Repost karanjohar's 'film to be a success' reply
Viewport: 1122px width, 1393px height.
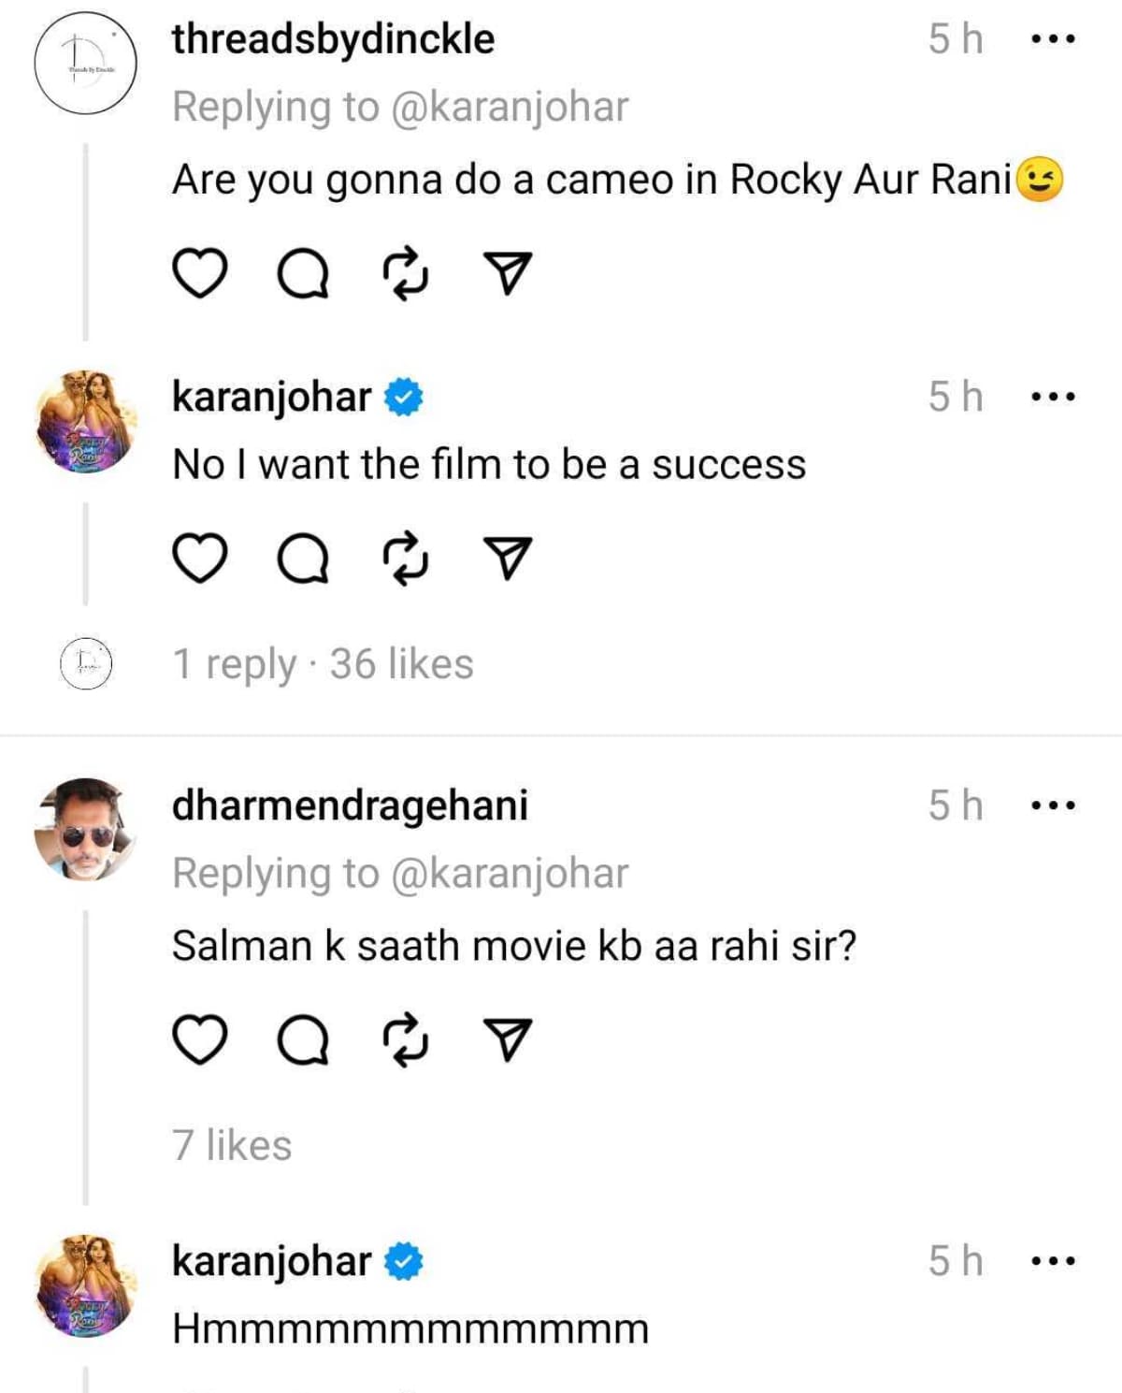pos(406,559)
